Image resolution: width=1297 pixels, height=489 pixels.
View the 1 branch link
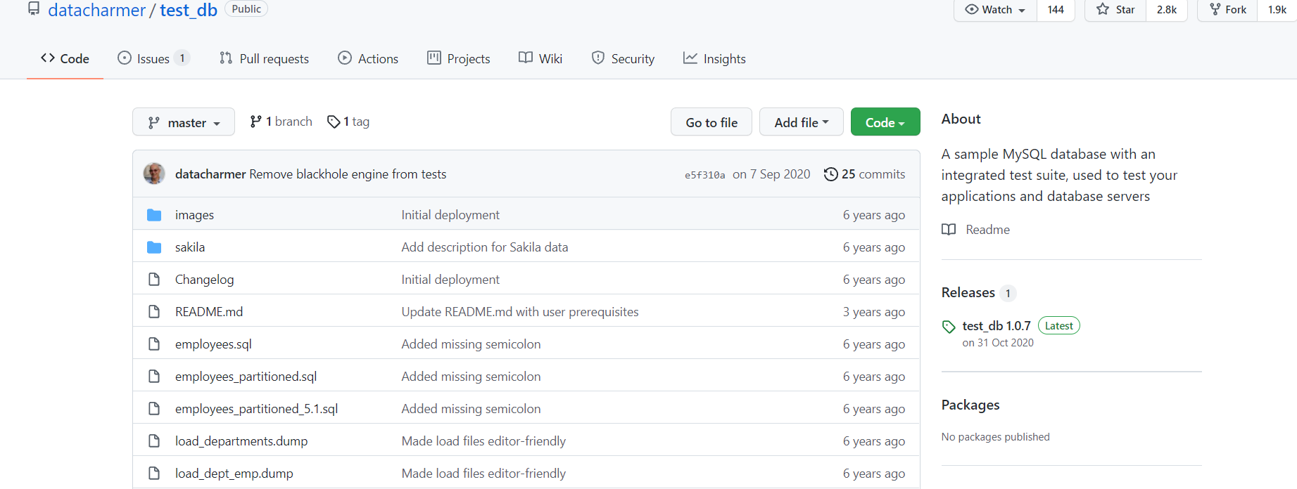[x=281, y=122]
